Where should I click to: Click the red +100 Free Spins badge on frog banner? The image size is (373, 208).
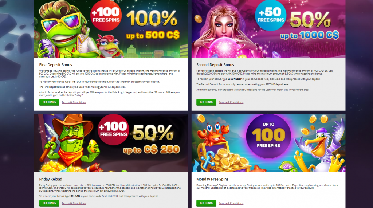pyautogui.click(x=106, y=15)
